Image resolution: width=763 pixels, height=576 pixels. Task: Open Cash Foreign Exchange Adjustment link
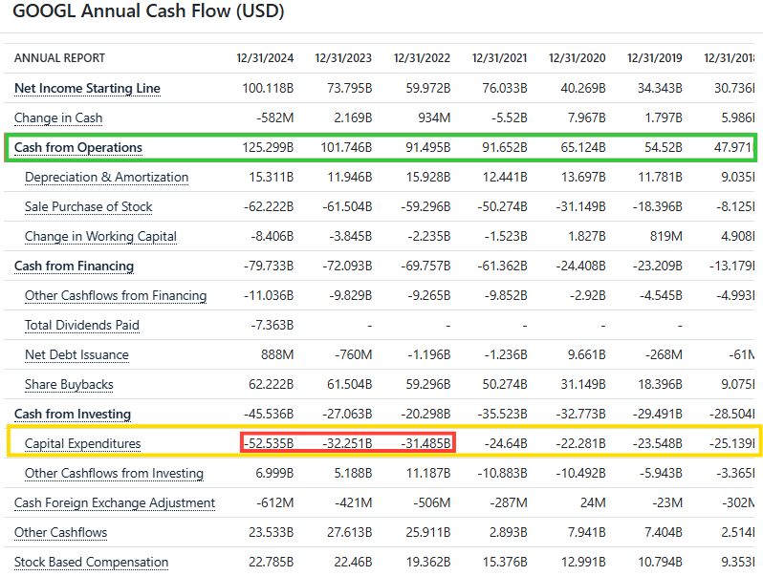[x=115, y=503]
